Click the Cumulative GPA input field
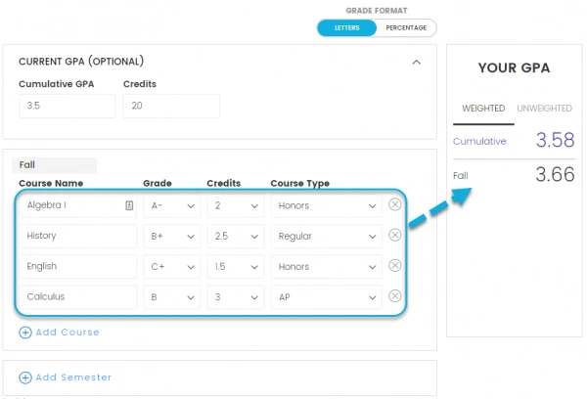587x399 pixels. pyautogui.click(x=67, y=106)
